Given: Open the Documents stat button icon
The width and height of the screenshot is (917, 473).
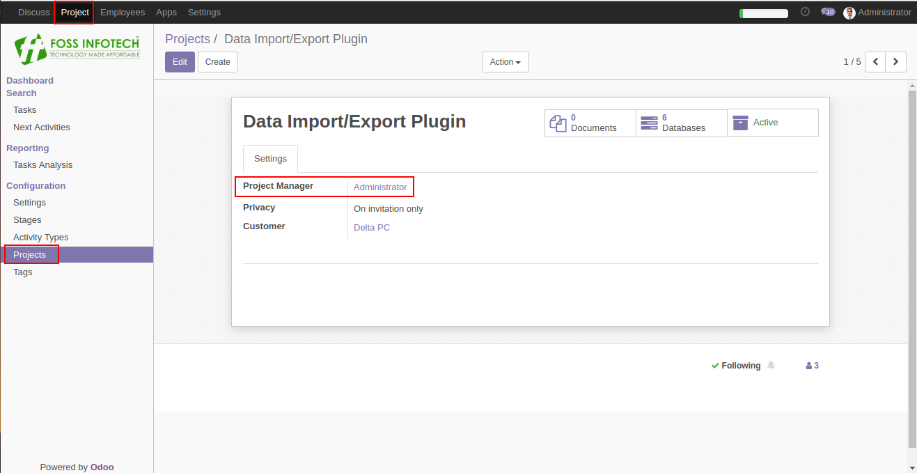Looking at the screenshot, I should coord(558,123).
